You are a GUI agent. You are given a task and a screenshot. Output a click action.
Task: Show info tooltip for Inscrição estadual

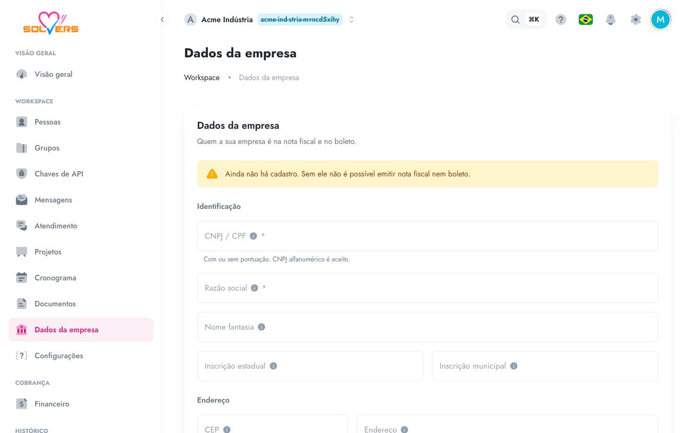(x=273, y=366)
